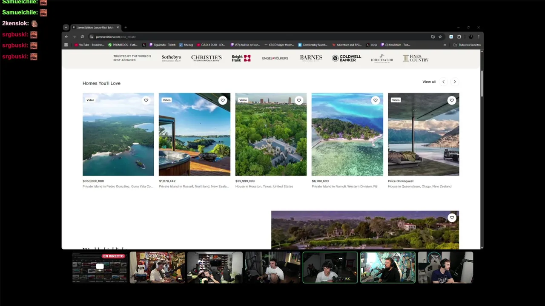Open Houston, Texas house aerial photo
Image resolution: width=545 pixels, height=306 pixels.
click(x=271, y=134)
